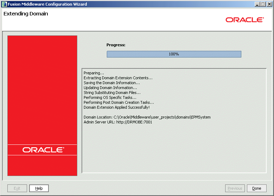Click the window title text 'Fusion Middleware Configuration Wizard'
The height and width of the screenshot is (196, 274).
(47, 4)
